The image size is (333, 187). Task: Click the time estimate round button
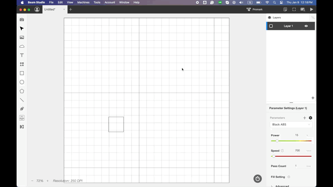(x=257, y=179)
